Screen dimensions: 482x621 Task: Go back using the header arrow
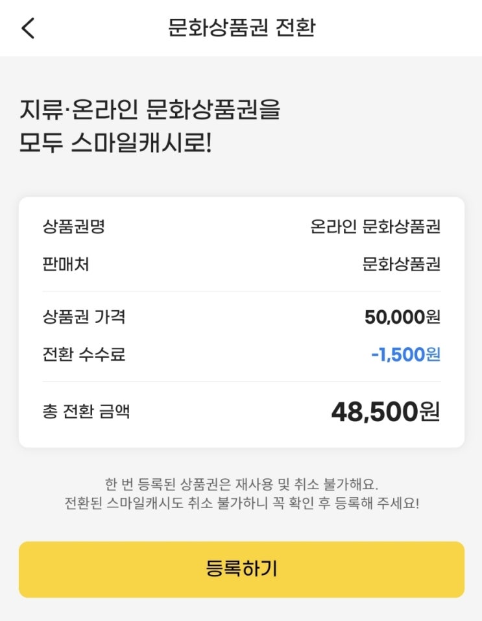point(28,28)
